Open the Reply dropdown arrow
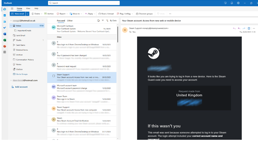258x148 pixels. (95, 14)
